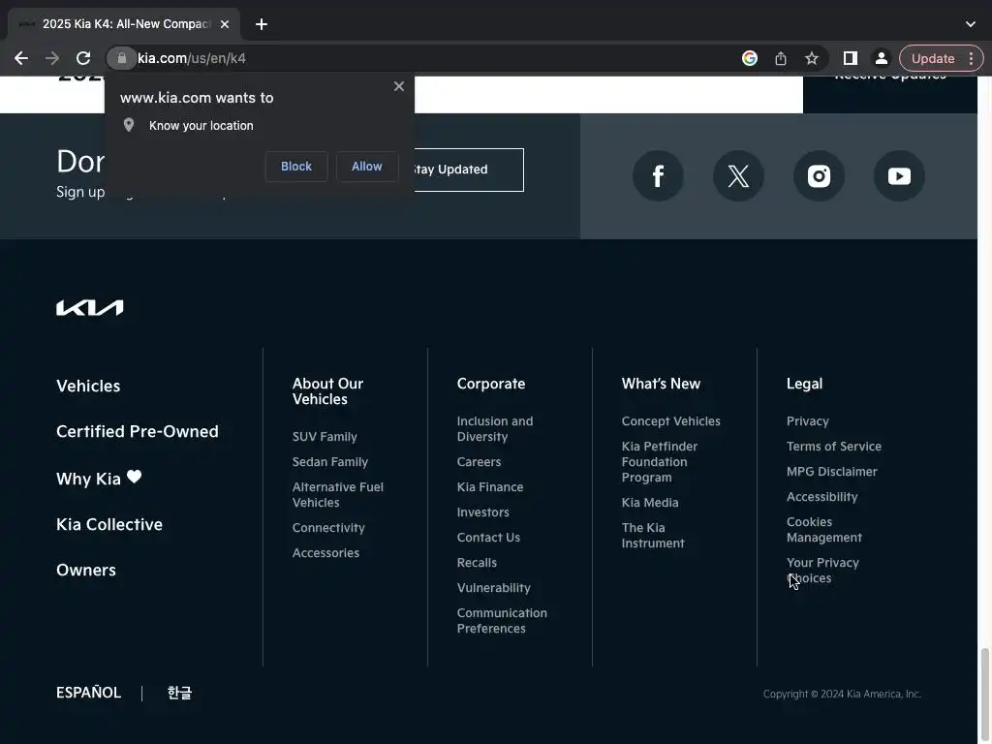Open Connectivity link
The height and width of the screenshot is (744, 992).
click(x=328, y=528)
